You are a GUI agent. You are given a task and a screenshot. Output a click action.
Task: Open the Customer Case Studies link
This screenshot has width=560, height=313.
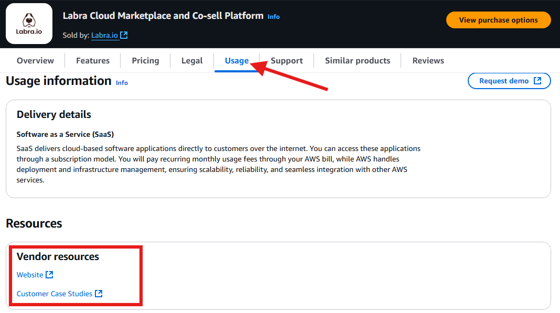click(x=55, y=294)
